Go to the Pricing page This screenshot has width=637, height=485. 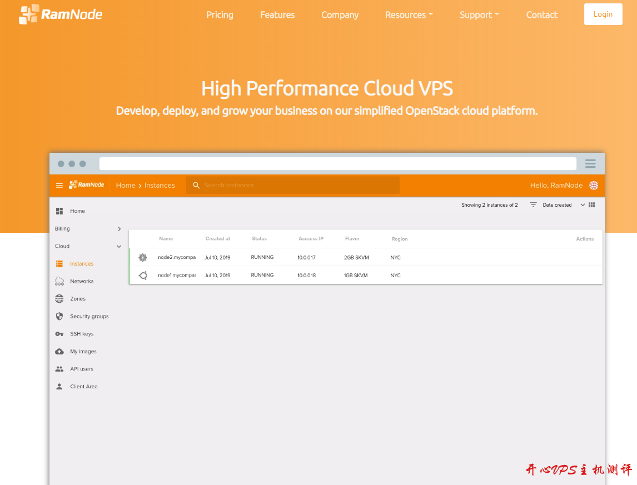tap(220, 15)
